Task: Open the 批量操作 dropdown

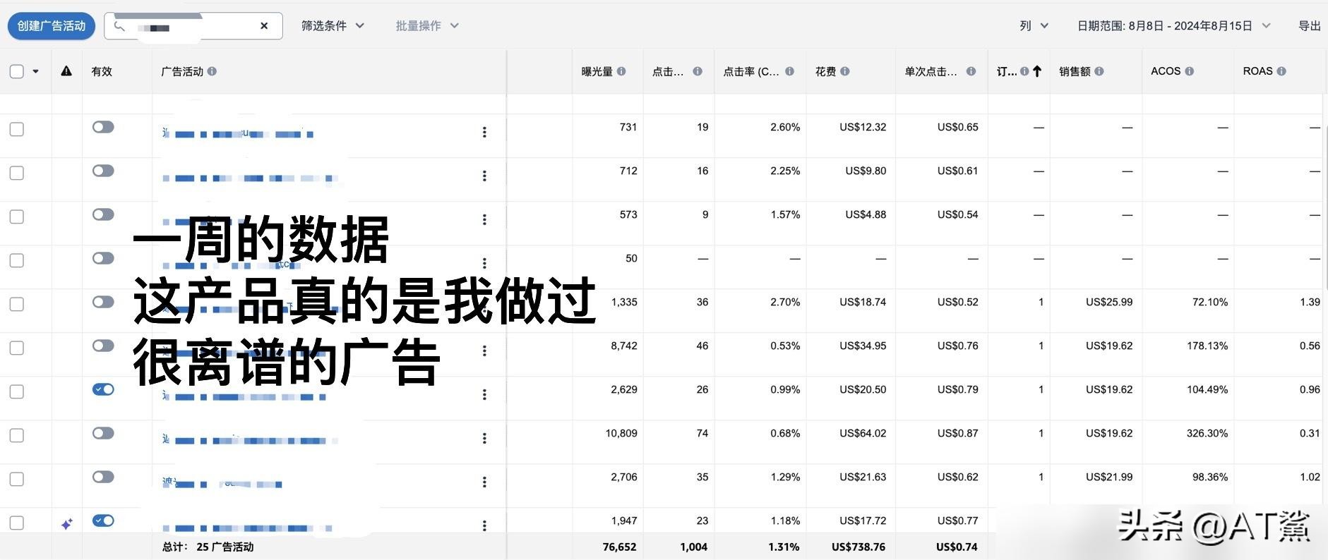Action: [x=427, y=26]
